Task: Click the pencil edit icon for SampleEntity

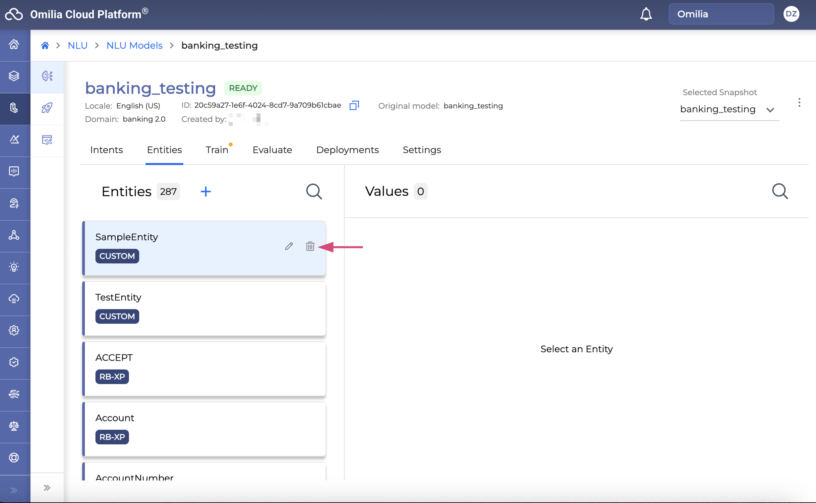Action: (x=289, y=246)
